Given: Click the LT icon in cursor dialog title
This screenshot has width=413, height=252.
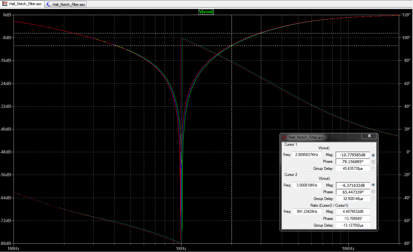Looking at the screenshot, I should point(285,137).
